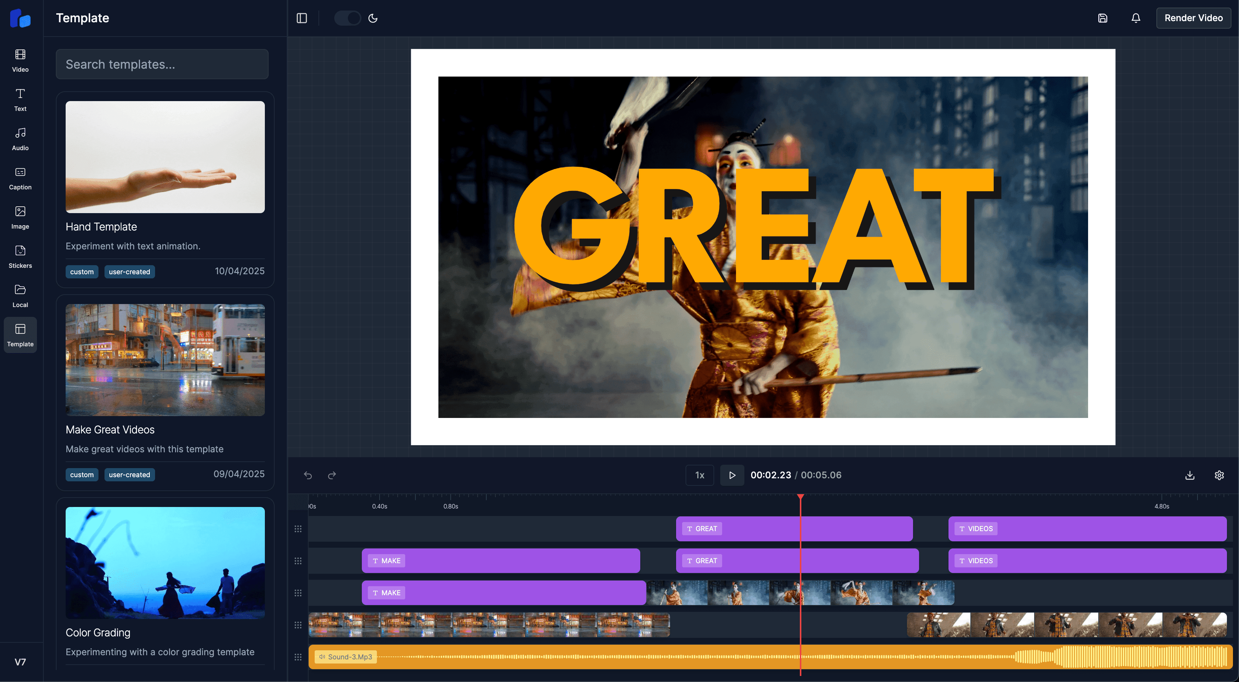Toggle the sidebar panel visibility
1239x682 pixels.
click(x=301, y=18)
